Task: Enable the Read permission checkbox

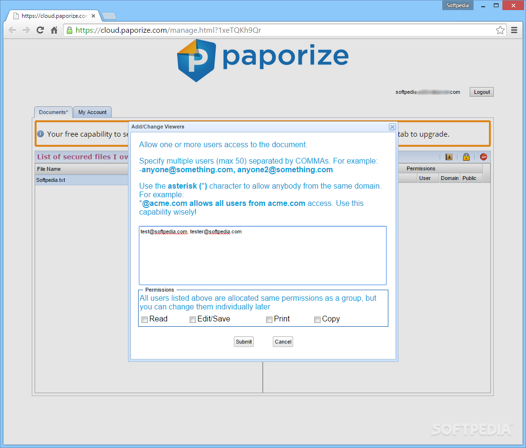Action: pyautogui.click(x=144, y=320)
